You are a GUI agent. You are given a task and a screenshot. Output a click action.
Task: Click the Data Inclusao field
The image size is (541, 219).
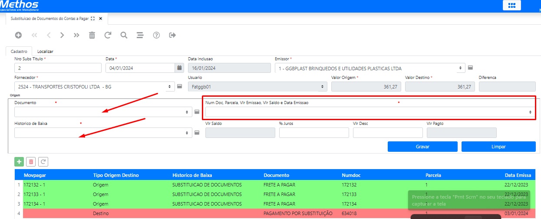pos(229,68)
